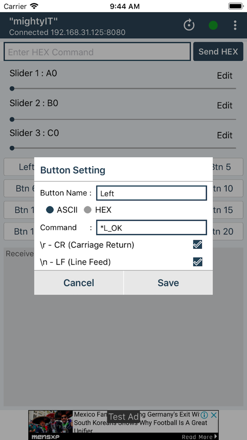Tap the Cancel button in Button Setting dialog
247x440 pixels.
[x=78, y=283]
